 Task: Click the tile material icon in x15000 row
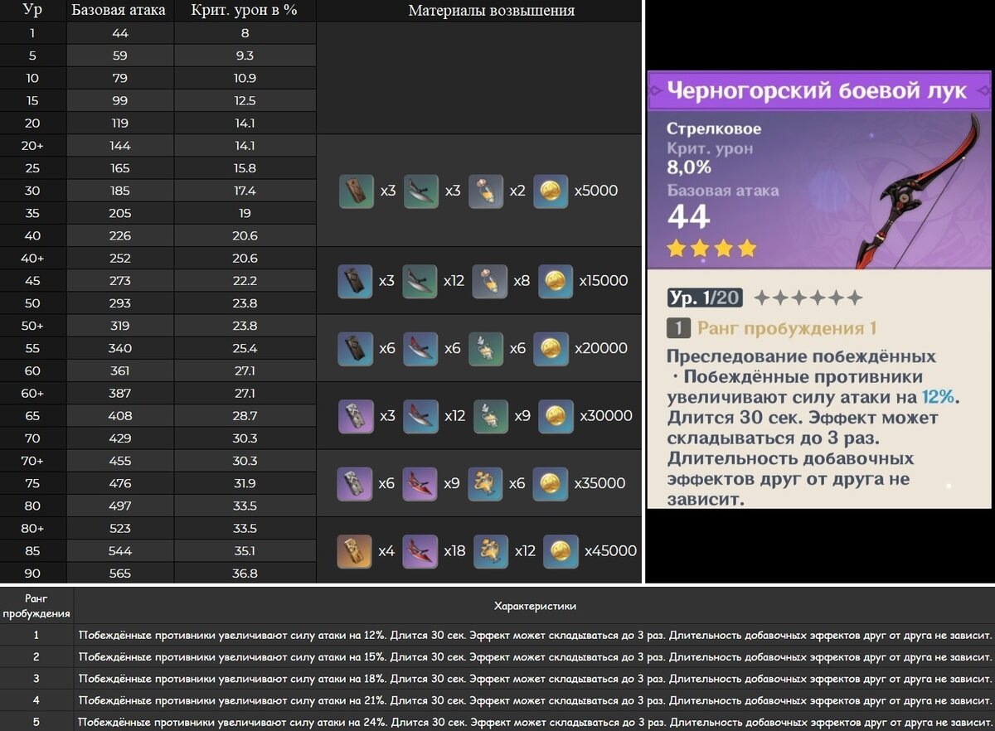click(x=355, y=281)
